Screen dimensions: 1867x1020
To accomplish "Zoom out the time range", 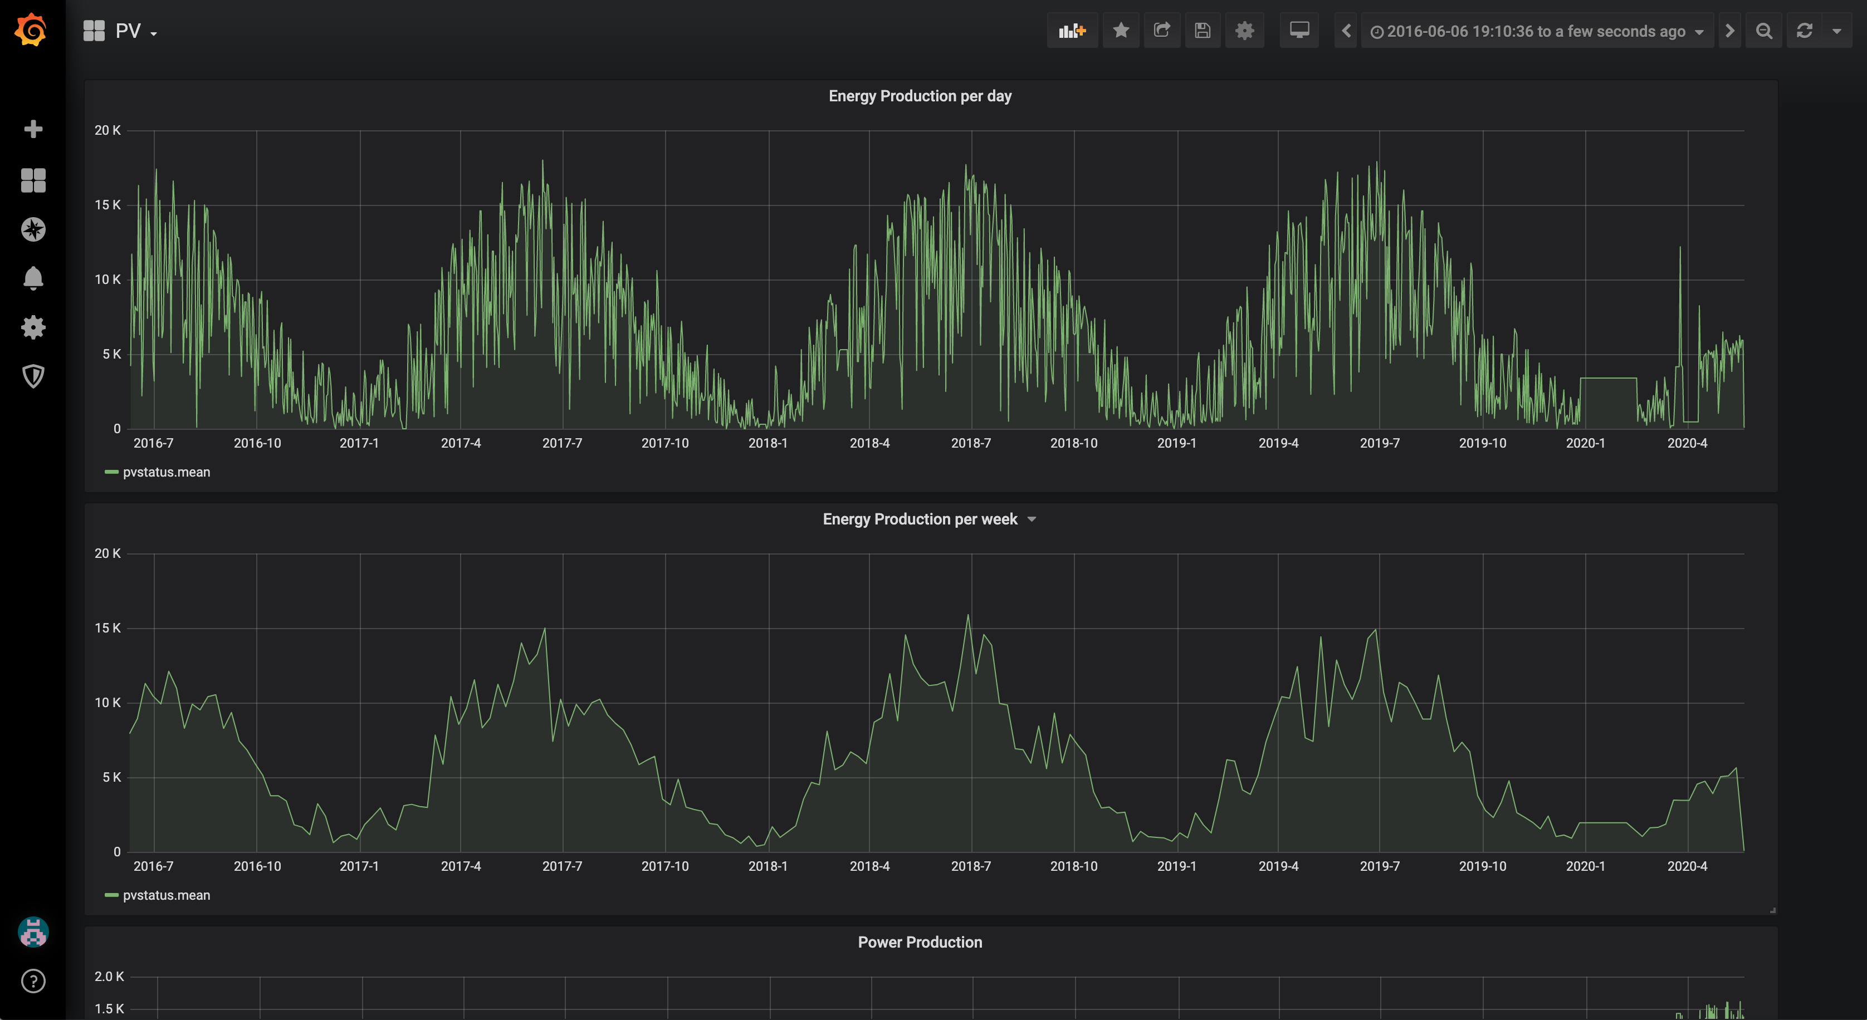I will point(1764,31).
